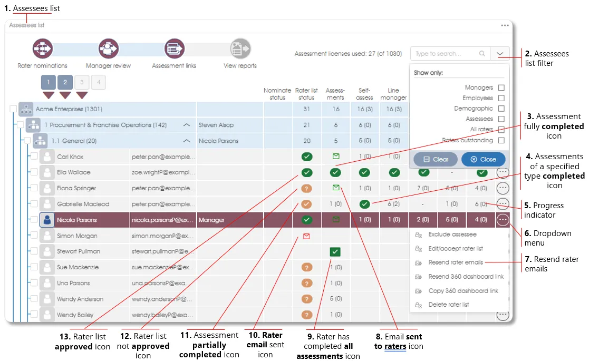Click the Manager review step icon
Image resolution: width=589 pixels, height=361 pixels.
[x=108, y=49]
